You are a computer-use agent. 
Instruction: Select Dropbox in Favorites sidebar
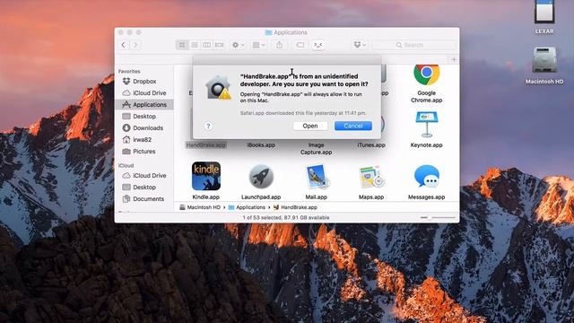(x=144, y=82)
